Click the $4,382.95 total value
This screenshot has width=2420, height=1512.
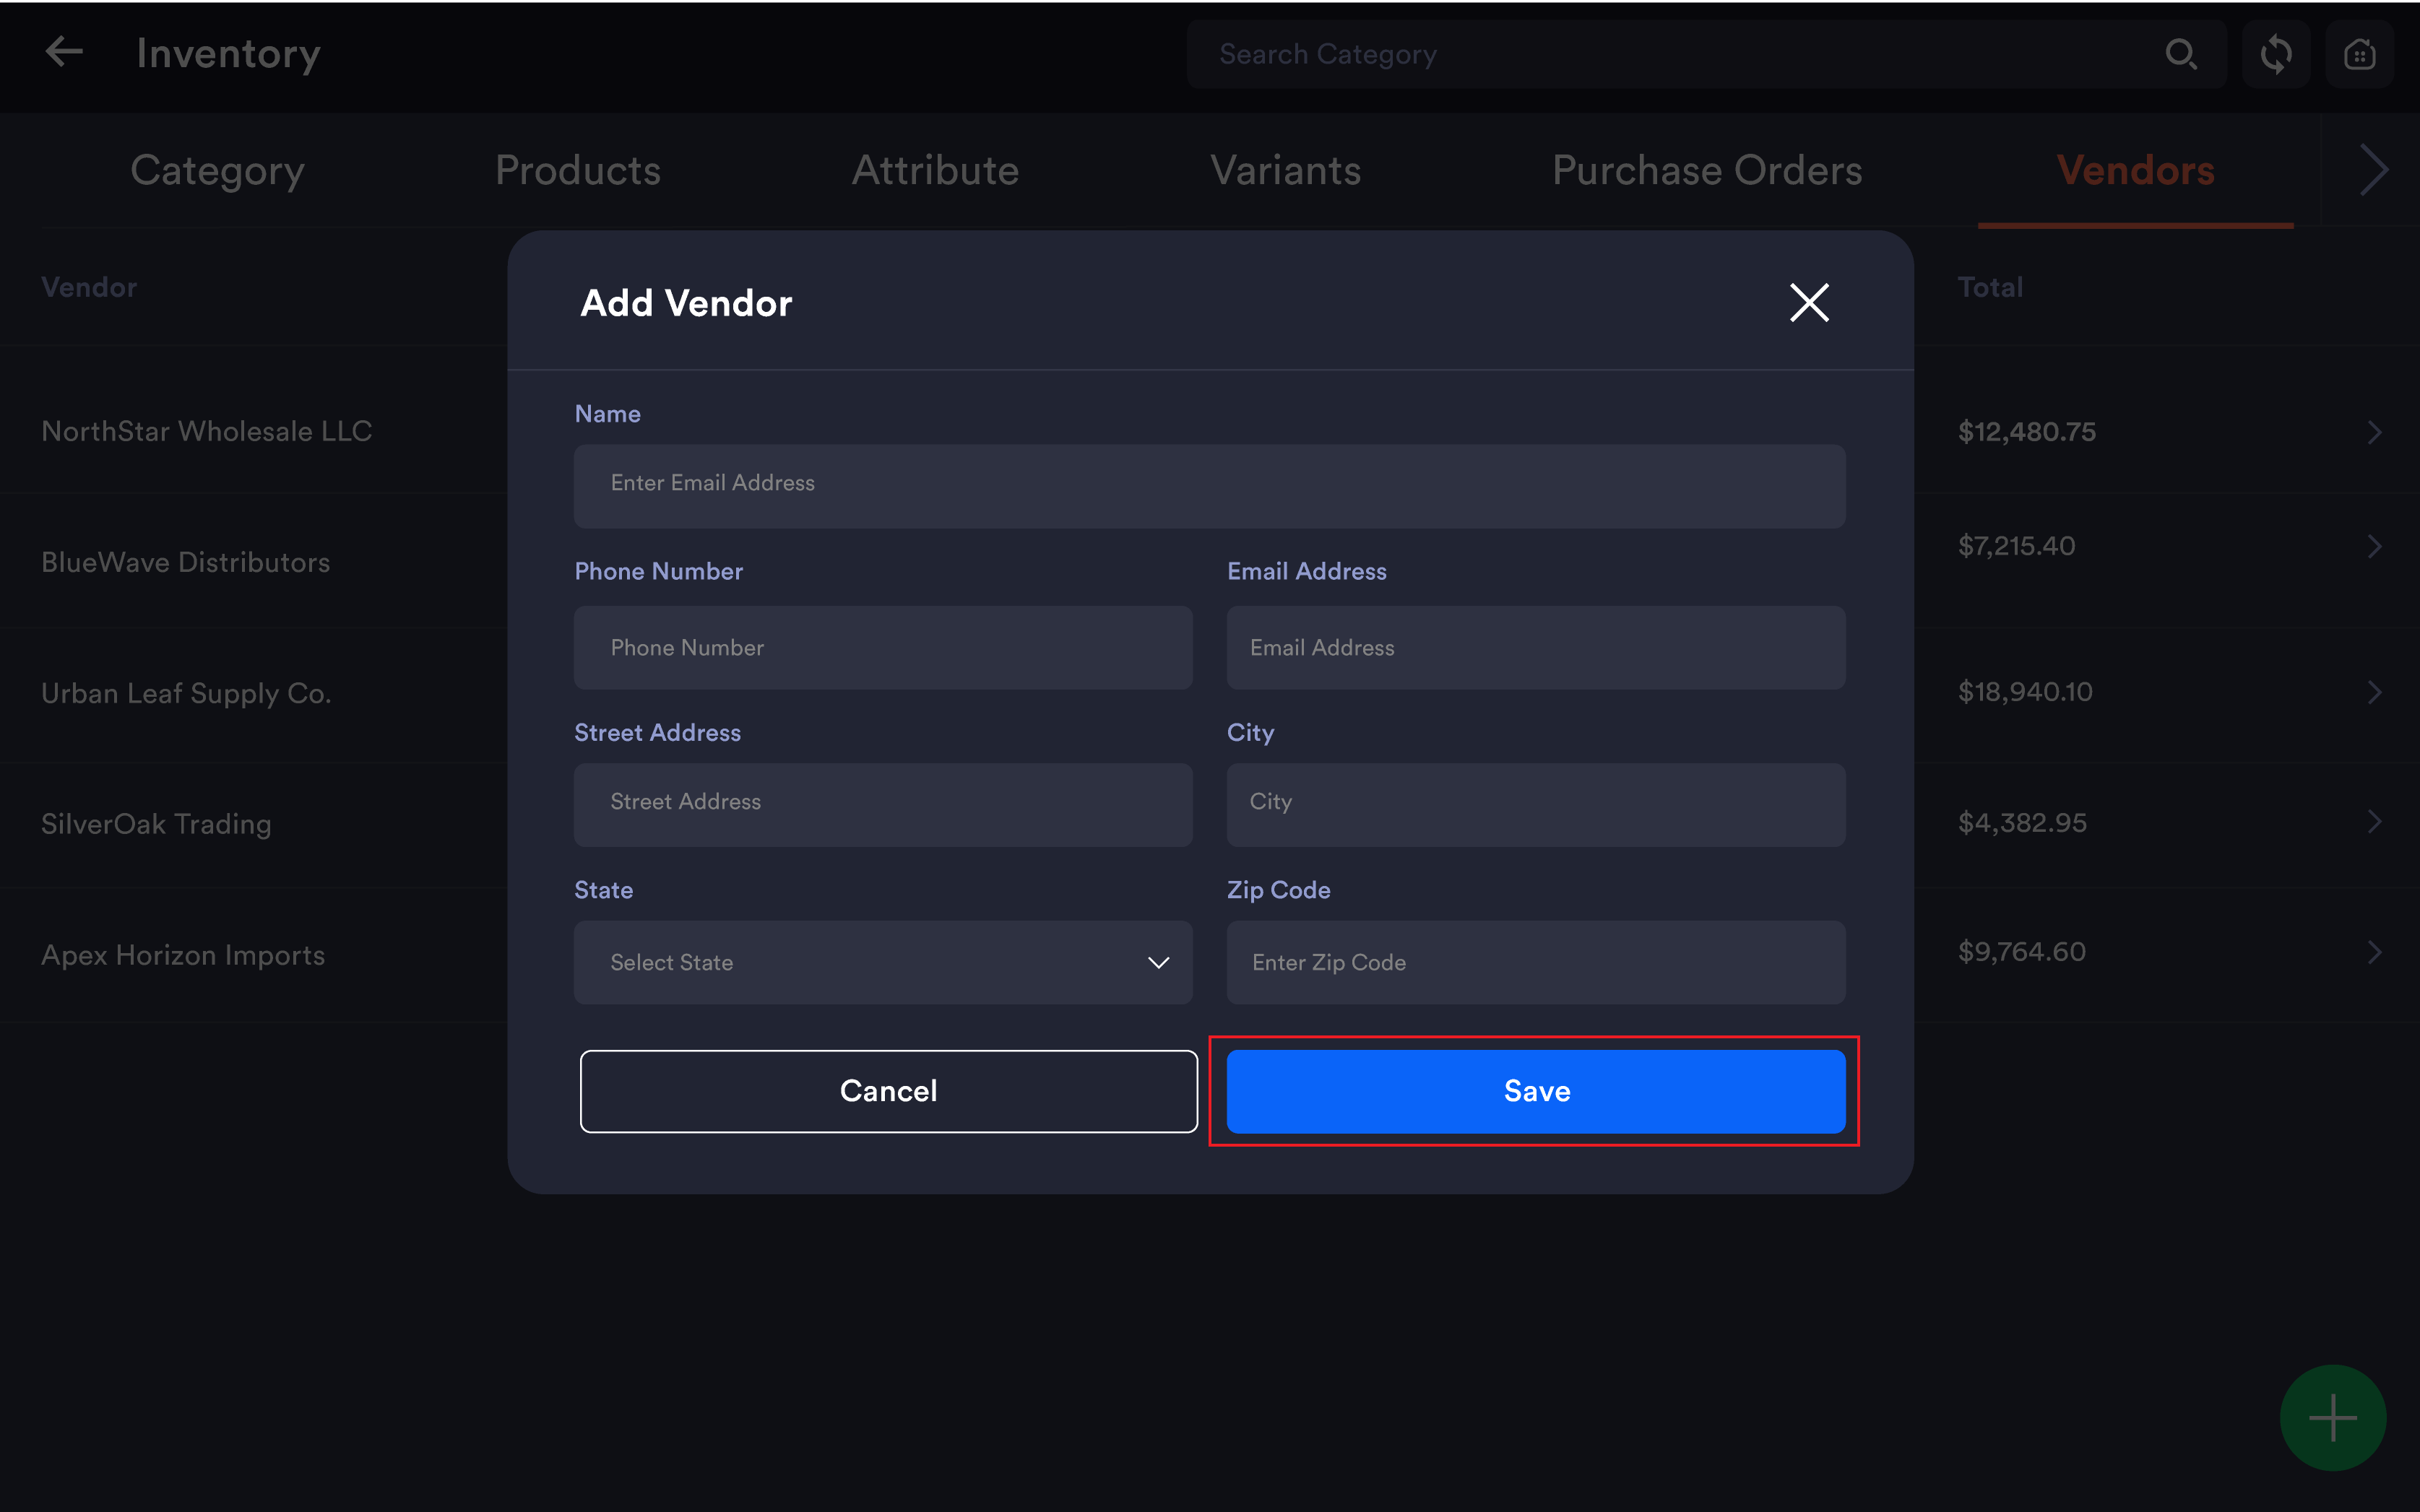(x=2022, y=823)
